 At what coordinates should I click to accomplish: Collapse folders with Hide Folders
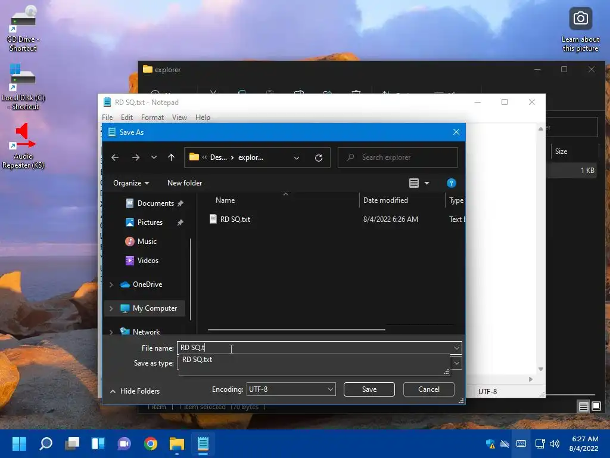[135, 391]
